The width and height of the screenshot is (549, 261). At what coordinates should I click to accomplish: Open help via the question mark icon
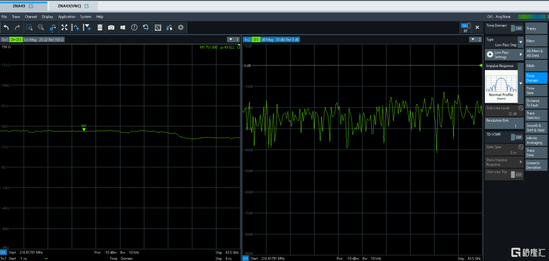[x=134, y=27]
